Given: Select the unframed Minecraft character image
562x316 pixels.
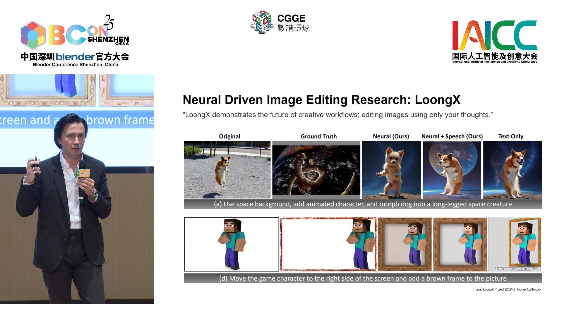Looking at the screenshot, I should coord(232,244).
